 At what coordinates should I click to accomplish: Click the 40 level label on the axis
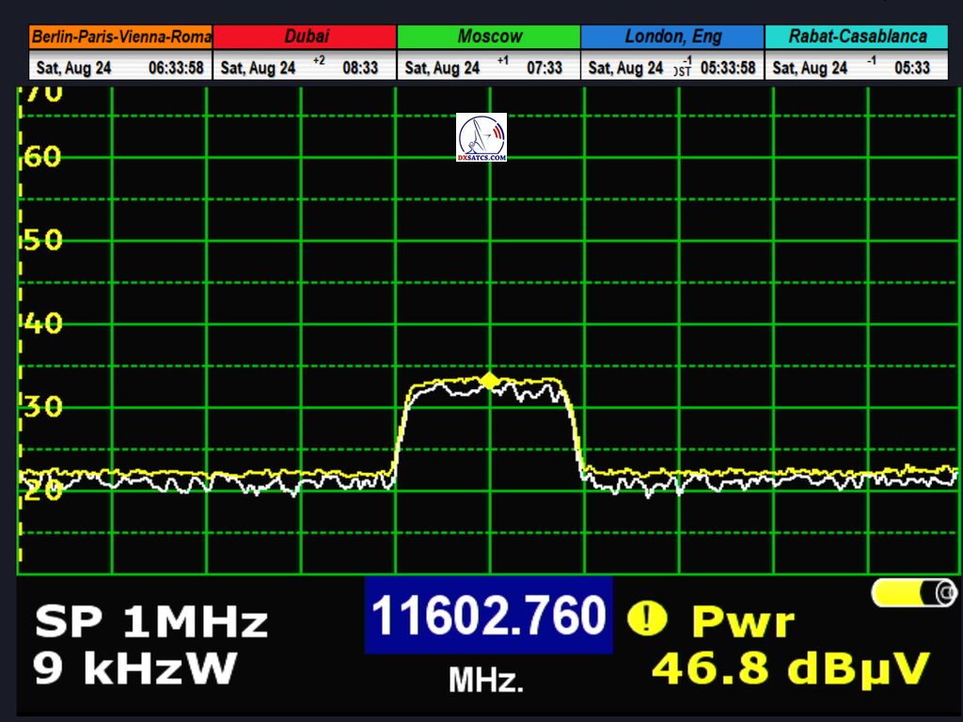[41, 324]
